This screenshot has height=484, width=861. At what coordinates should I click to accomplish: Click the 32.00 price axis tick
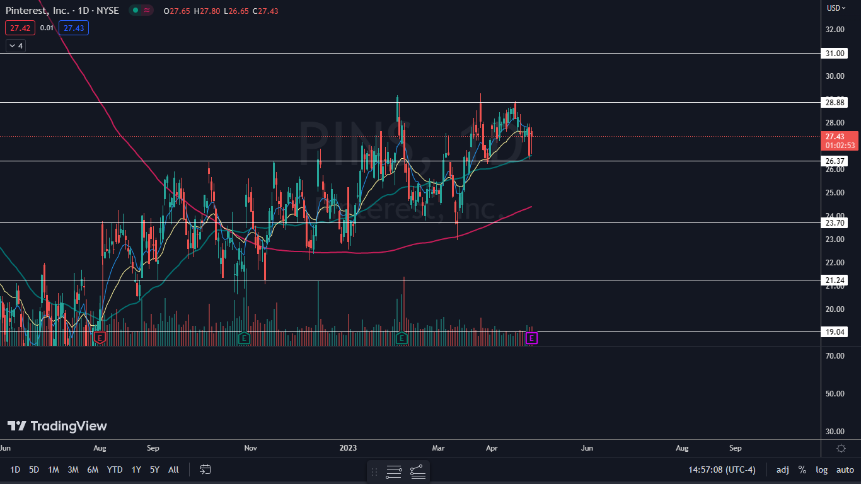(835, 29)
